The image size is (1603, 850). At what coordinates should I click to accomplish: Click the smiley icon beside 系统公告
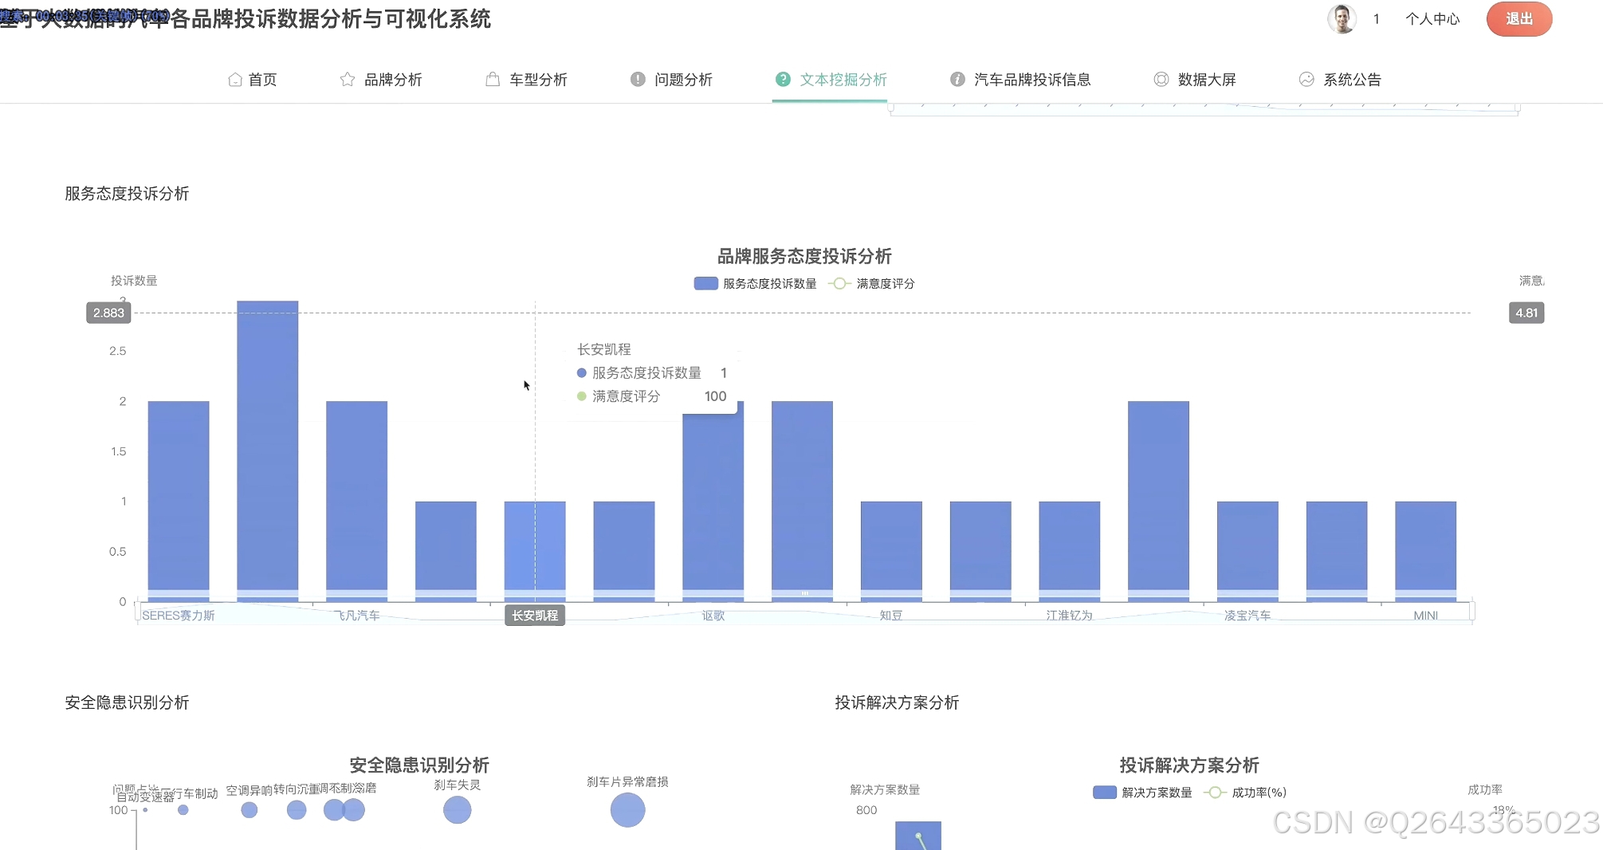[x=1306, y=80]
